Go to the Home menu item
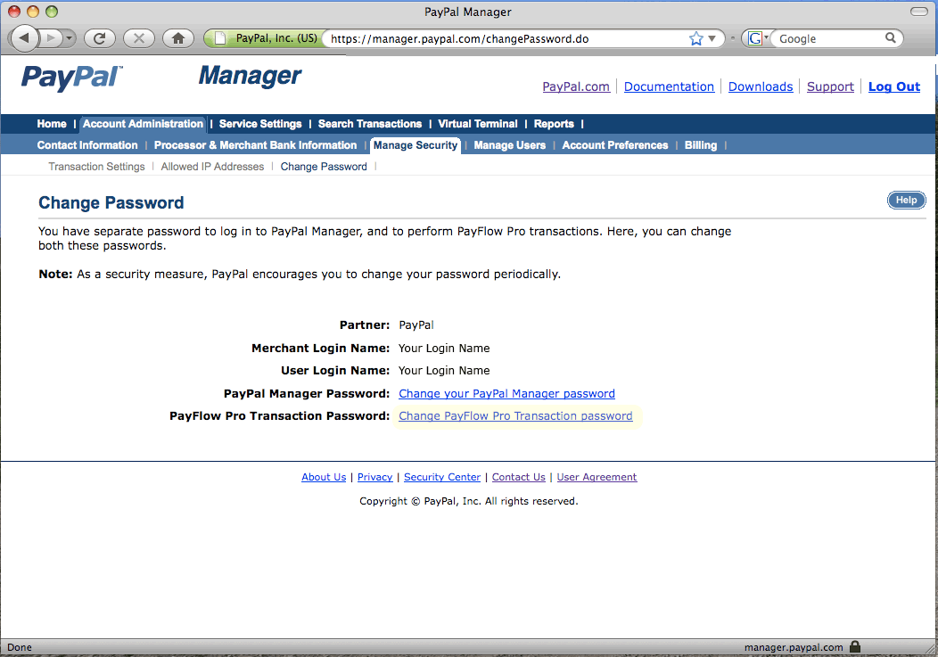The image size is (938, 657). click(x=52, y=124)
